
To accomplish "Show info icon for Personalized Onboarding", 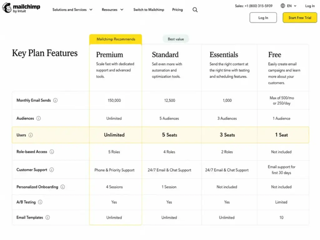I will coord(62,187).
